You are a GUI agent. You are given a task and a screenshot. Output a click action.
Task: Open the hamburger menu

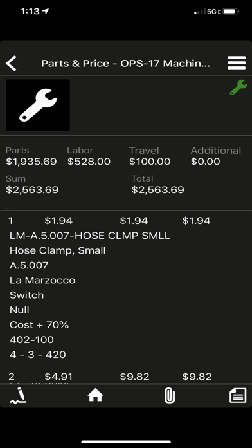click(237, 63)
